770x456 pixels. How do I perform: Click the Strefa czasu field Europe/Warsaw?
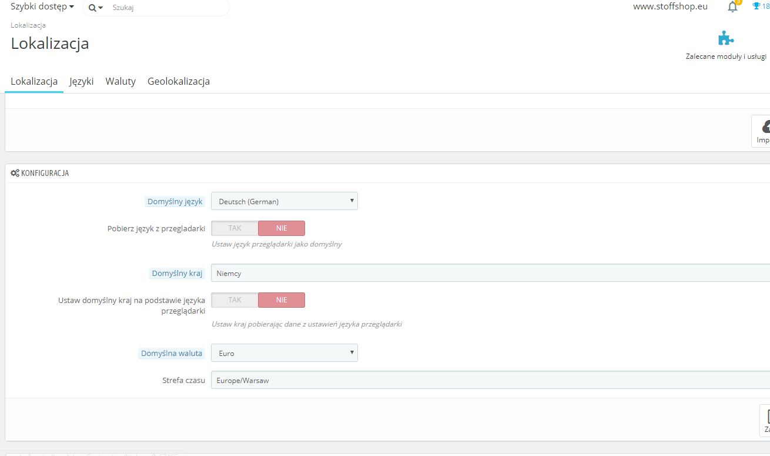coord(490,380)
